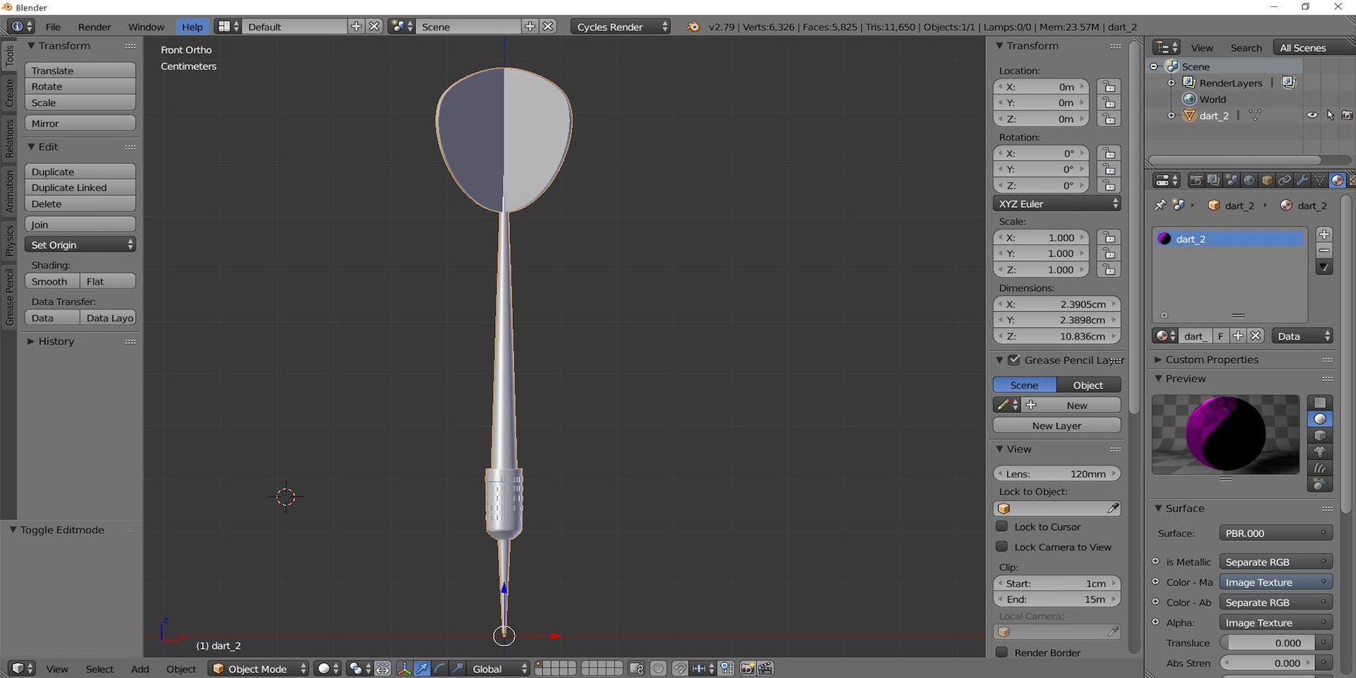
Task: Enable Lock Camera to View checkbox
Action: 1001,547
